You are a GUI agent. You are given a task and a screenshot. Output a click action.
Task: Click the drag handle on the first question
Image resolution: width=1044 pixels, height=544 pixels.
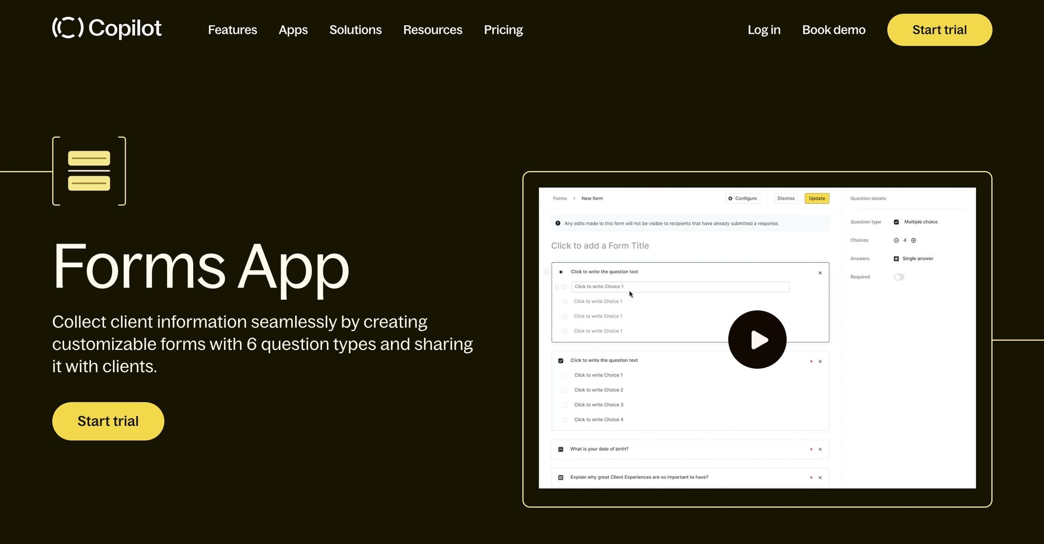pyautogui.click(x=546, y=271)
